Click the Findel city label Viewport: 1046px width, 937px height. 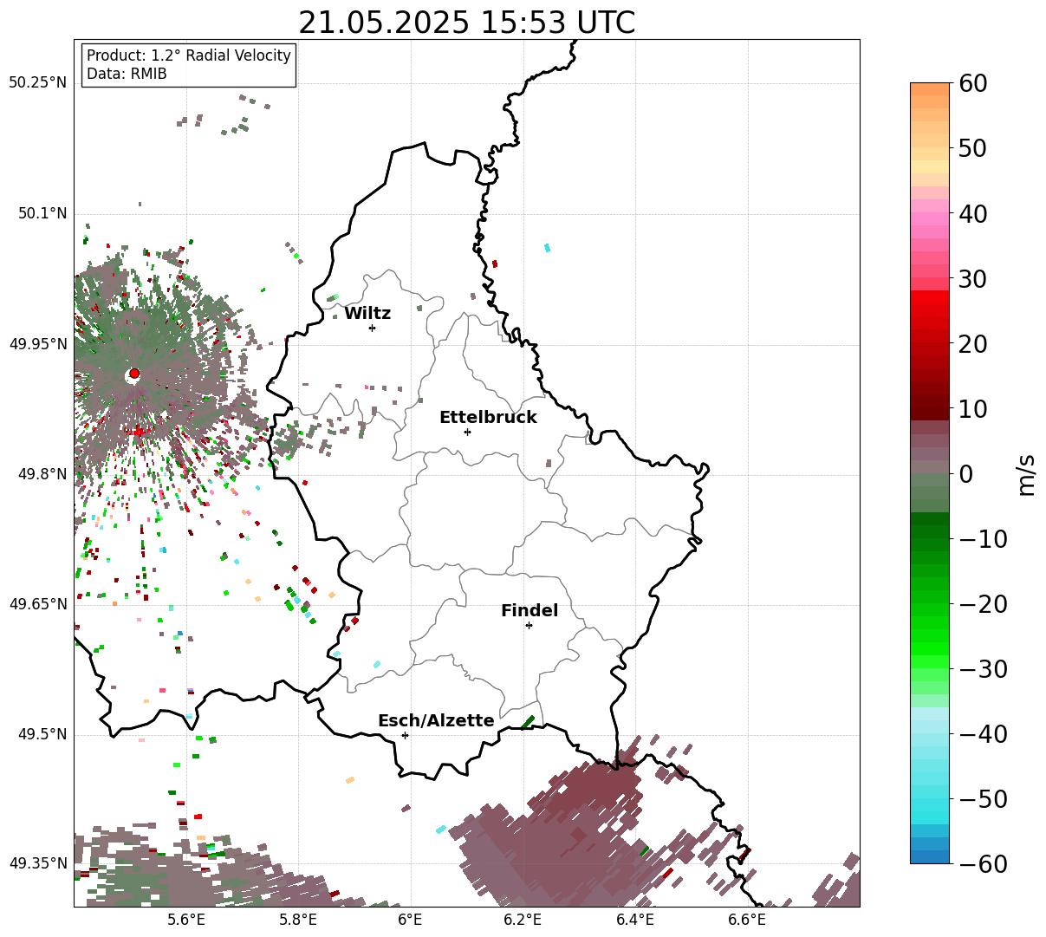point(529,611)
